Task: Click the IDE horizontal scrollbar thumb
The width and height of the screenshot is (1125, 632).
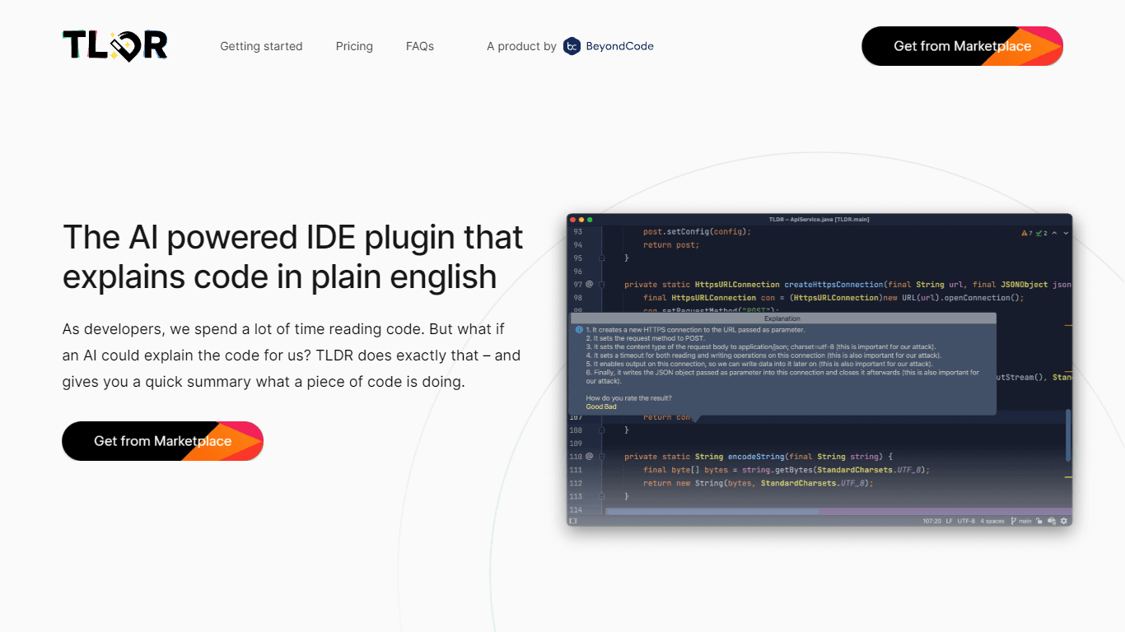Action: point(712,512)
